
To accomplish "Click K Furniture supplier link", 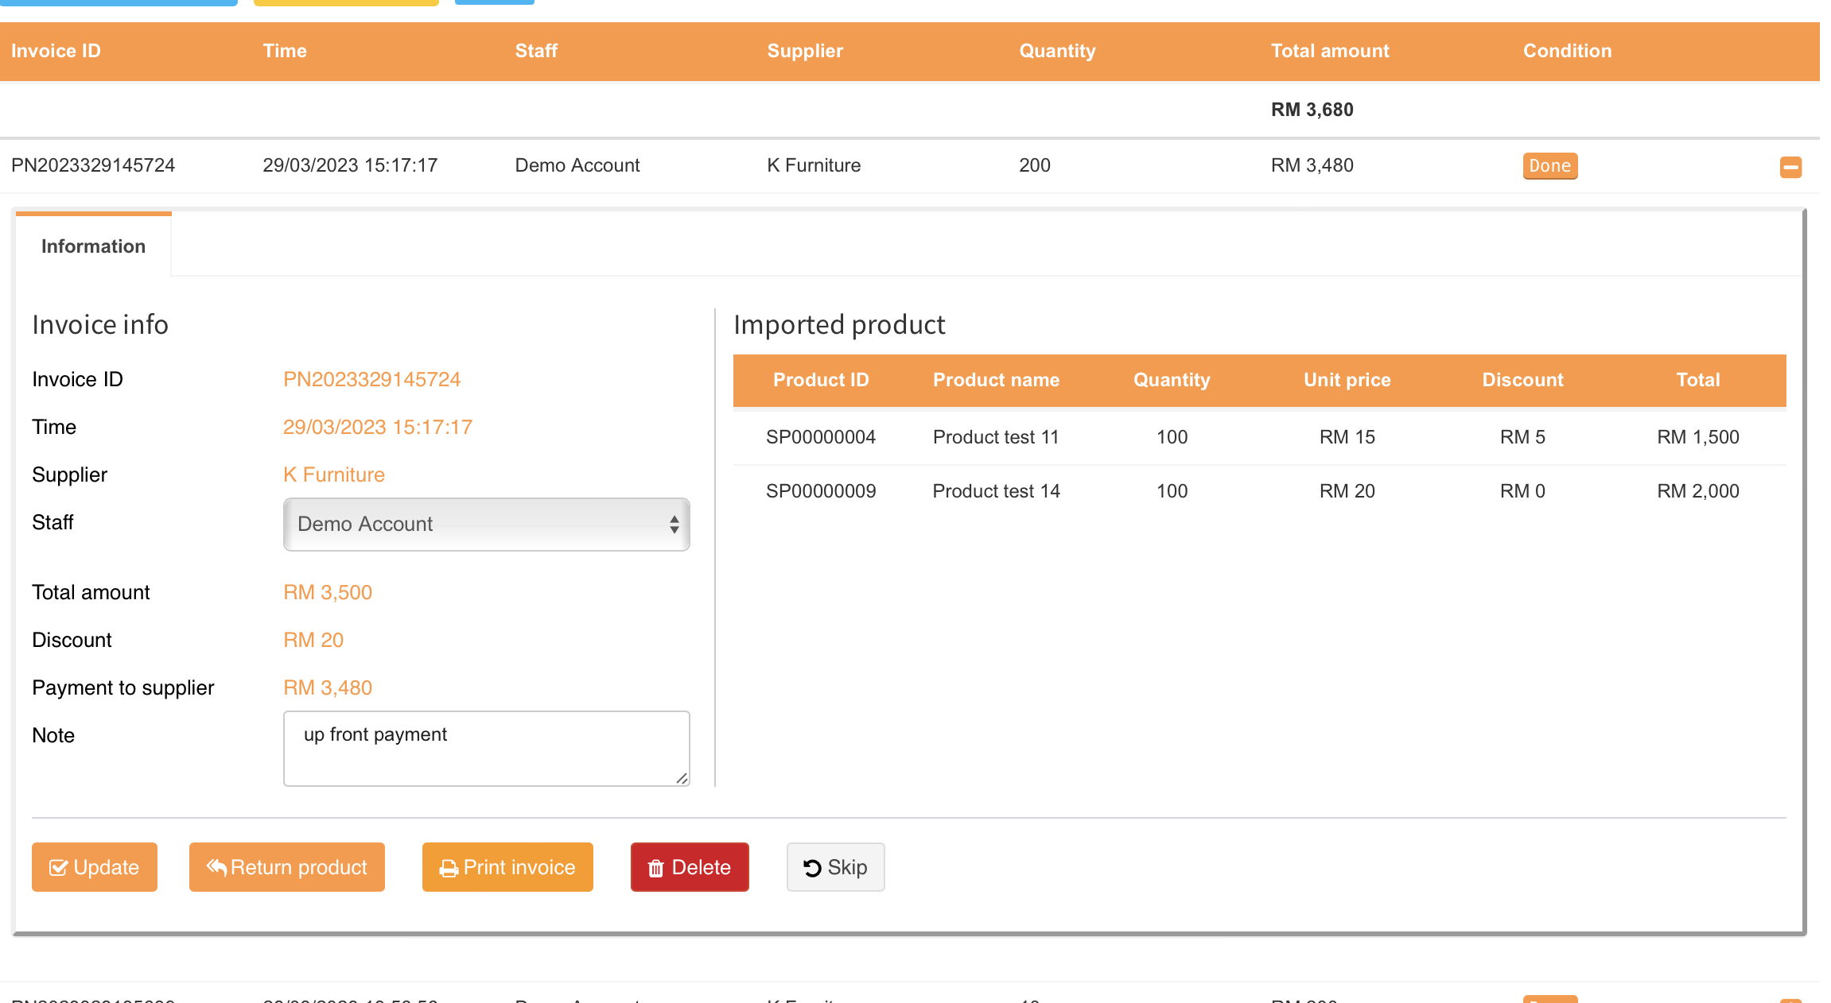I will (334, 474).
